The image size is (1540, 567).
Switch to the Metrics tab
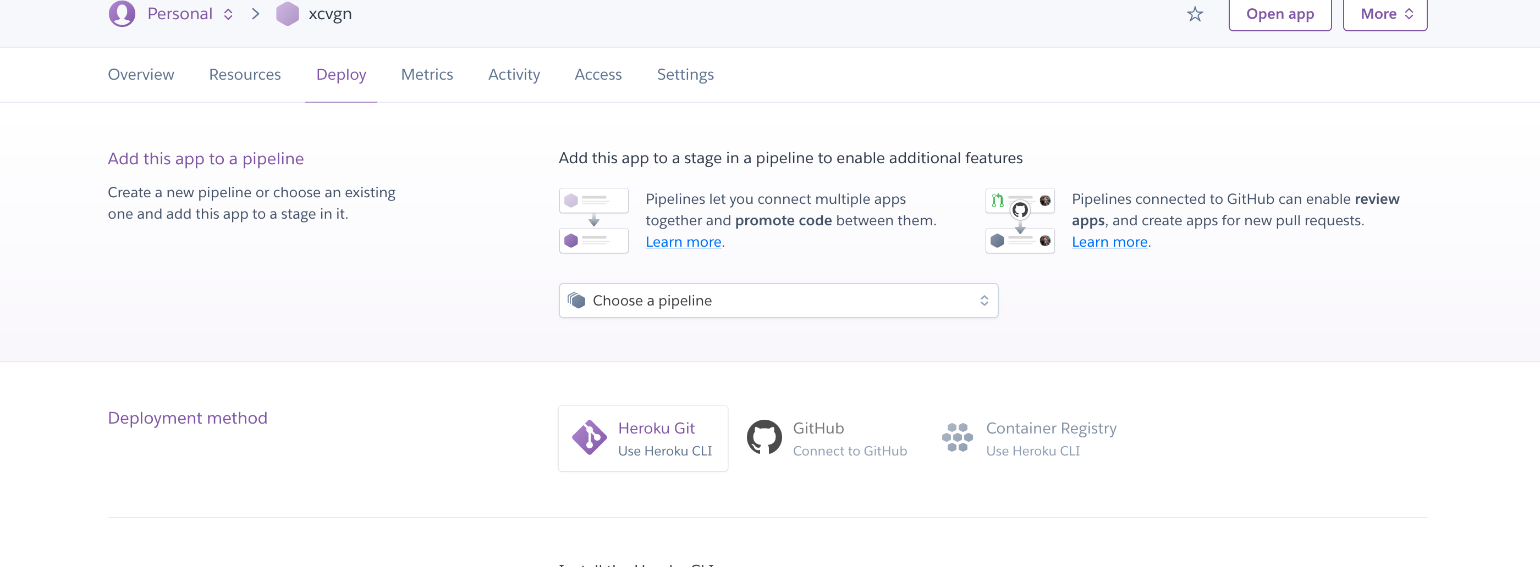tap(427, 74)
